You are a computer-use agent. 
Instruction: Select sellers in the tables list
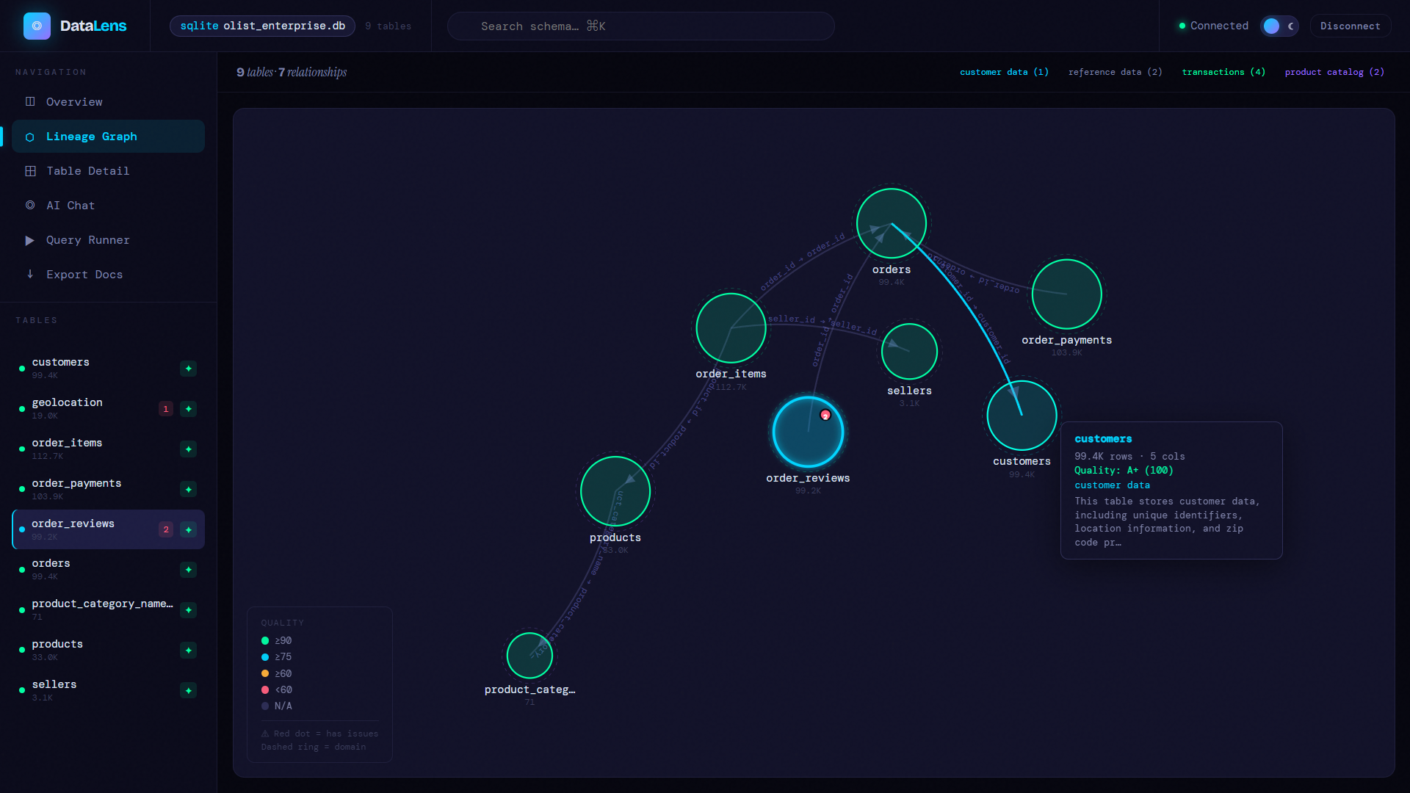point(108,690)
